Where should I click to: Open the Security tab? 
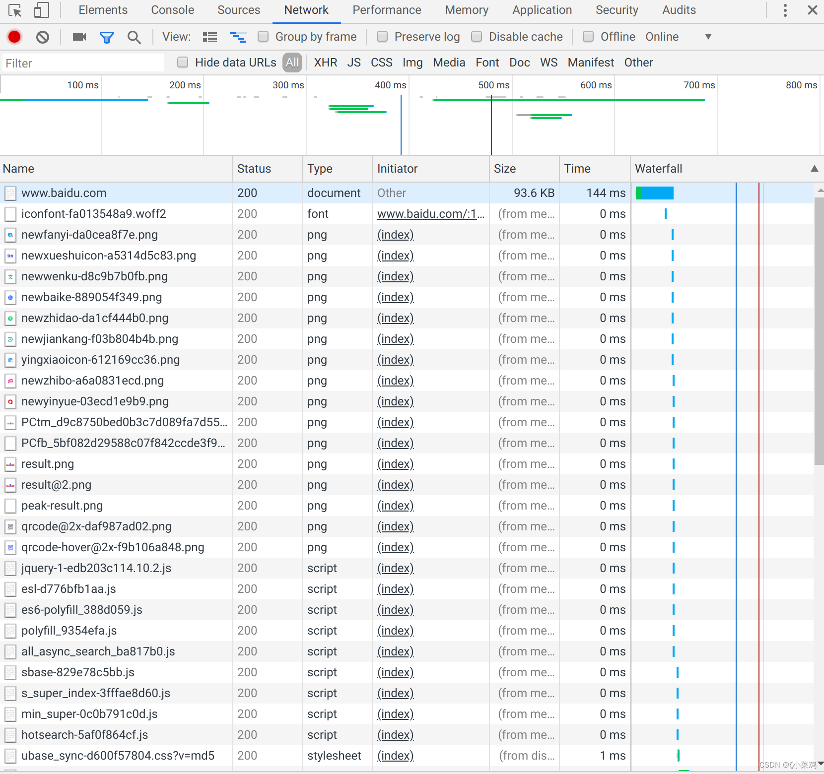coord(617,10)
